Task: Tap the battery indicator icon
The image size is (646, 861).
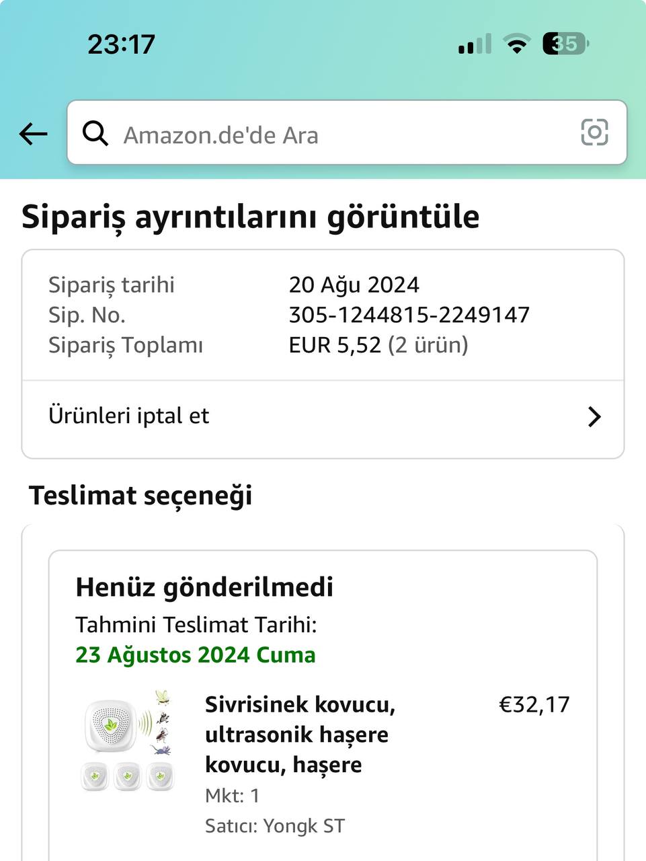Action: coord(565,44)
